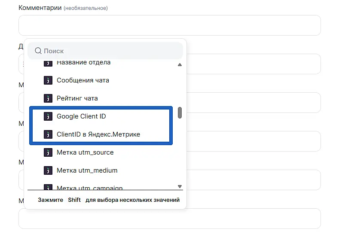Click the ClientID в Яндекс.Метрике icon
Image resolution: width=348 pixels, height=234 pixels.
click(48, 134)
